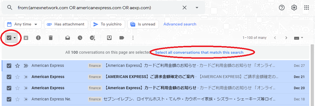This screenshot has height=106, width=315.
Task: Toggle importance marker on Dec 20 email
Action: coord(26,88)
